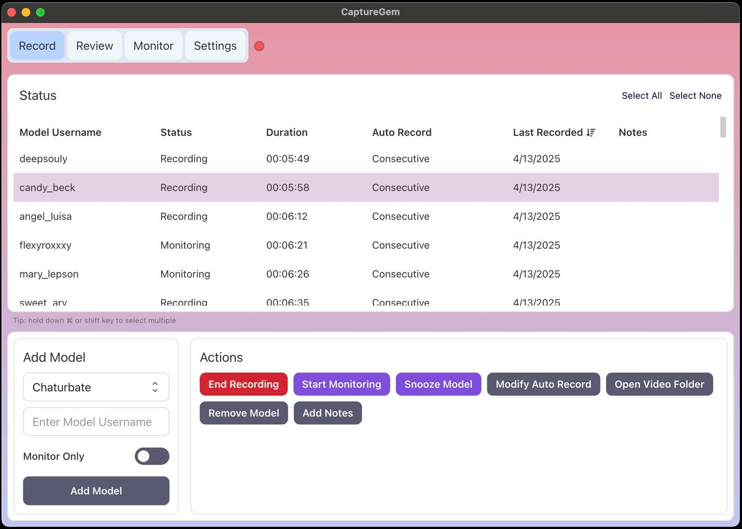
Task: Enable the Monitor Only toggle
Action: (151, 456)
